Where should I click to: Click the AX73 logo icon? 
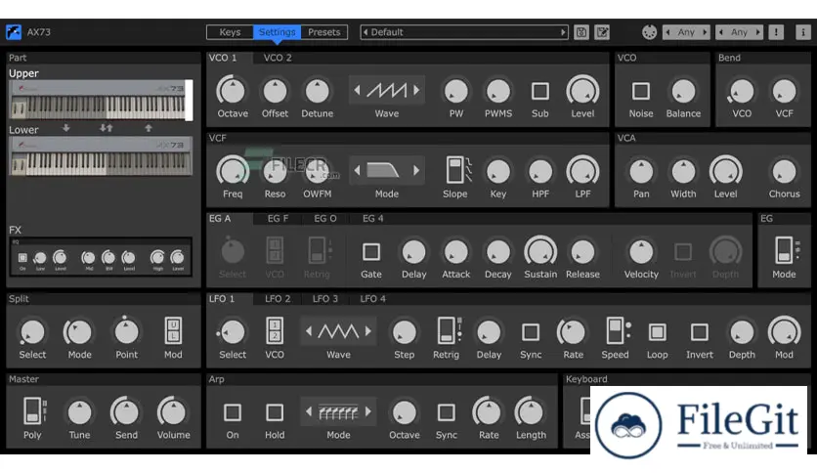click(x=14, y=32)
